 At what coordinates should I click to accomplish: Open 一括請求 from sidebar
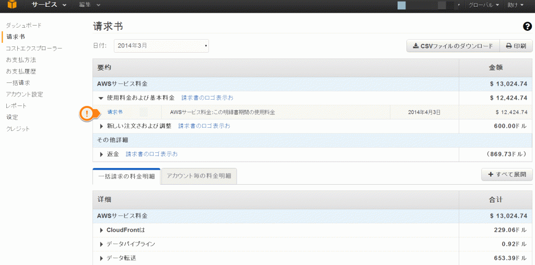[18, 83]
